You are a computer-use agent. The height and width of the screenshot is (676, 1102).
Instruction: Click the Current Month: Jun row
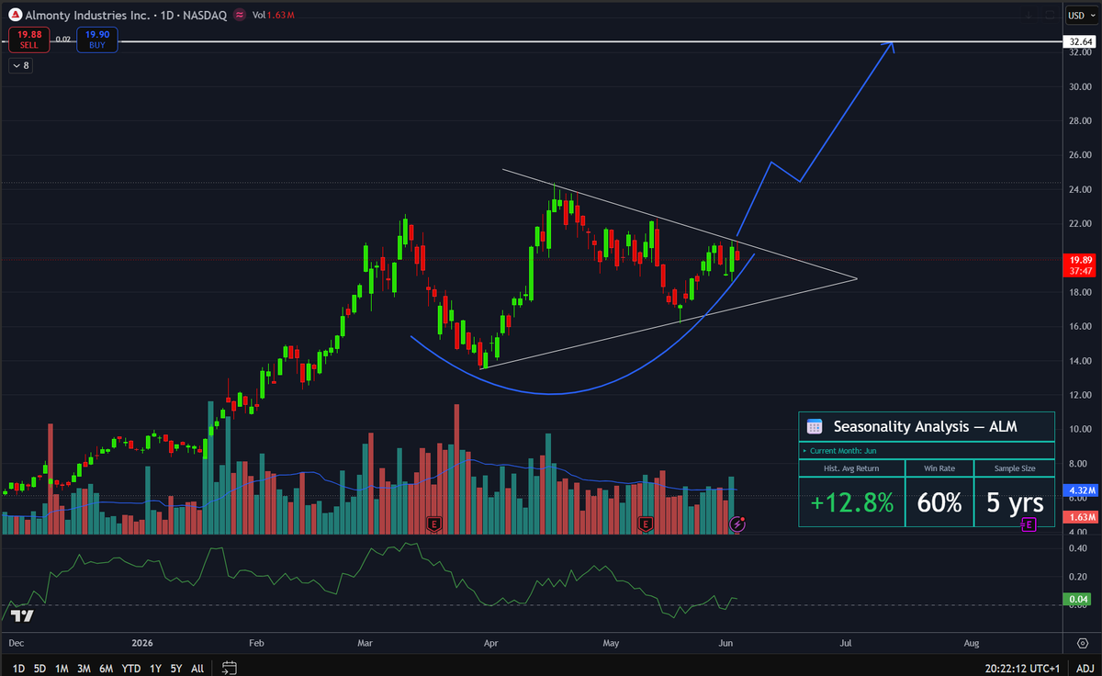pos(927,450)
